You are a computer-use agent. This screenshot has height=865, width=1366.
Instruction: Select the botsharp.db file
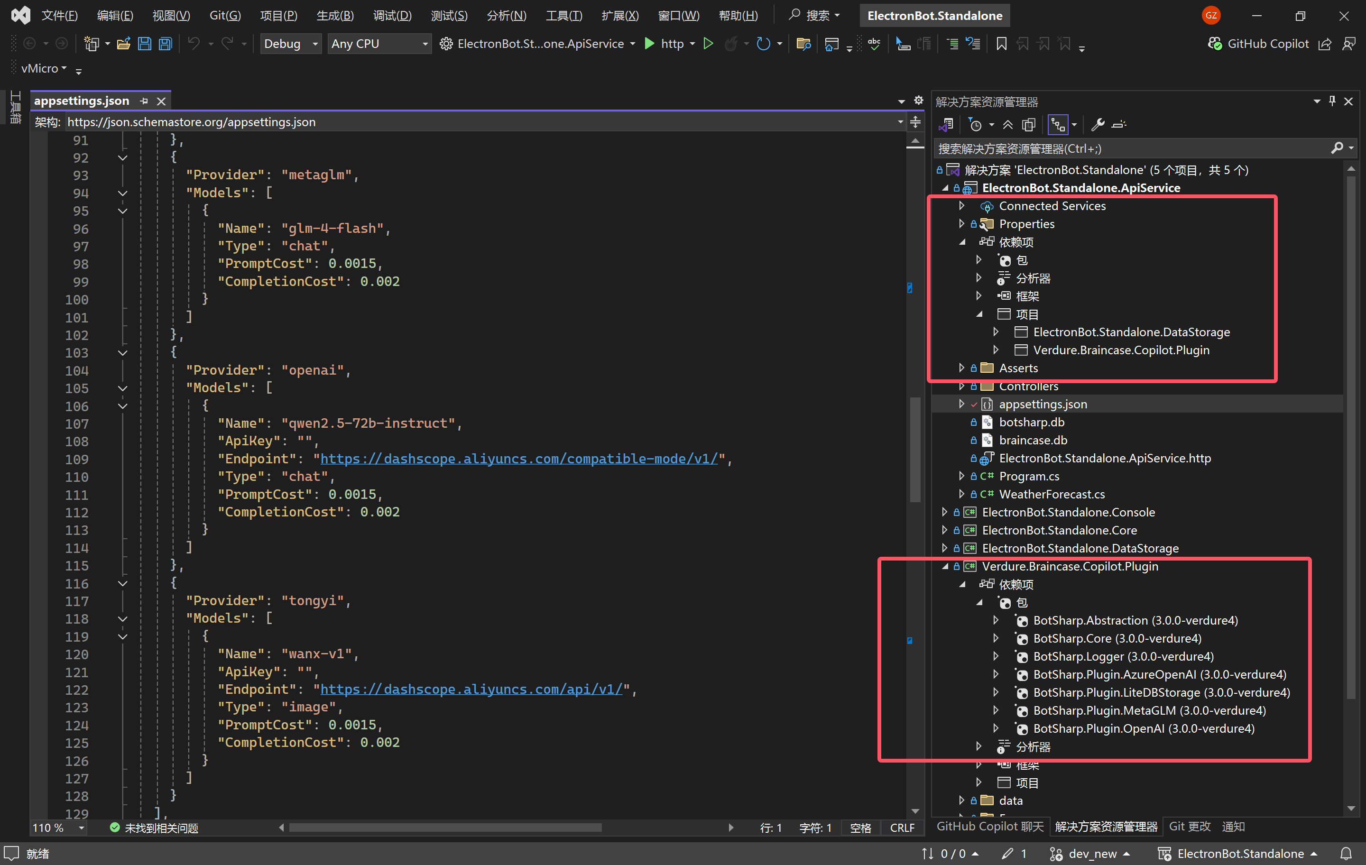[1031, 422]
